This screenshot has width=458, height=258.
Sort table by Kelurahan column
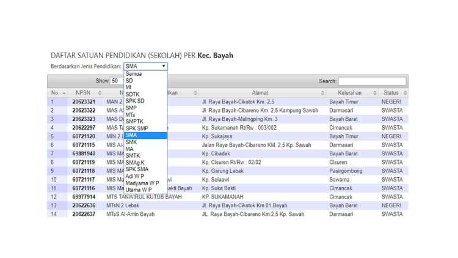[352, 93]
